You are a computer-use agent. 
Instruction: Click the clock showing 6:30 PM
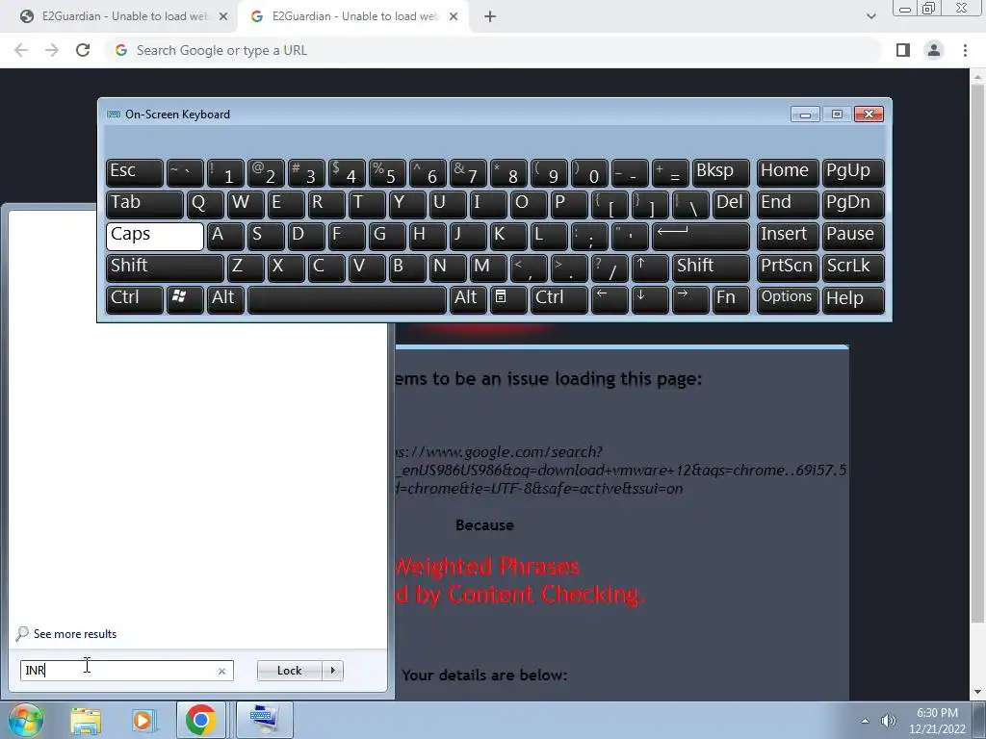(937, 721)
